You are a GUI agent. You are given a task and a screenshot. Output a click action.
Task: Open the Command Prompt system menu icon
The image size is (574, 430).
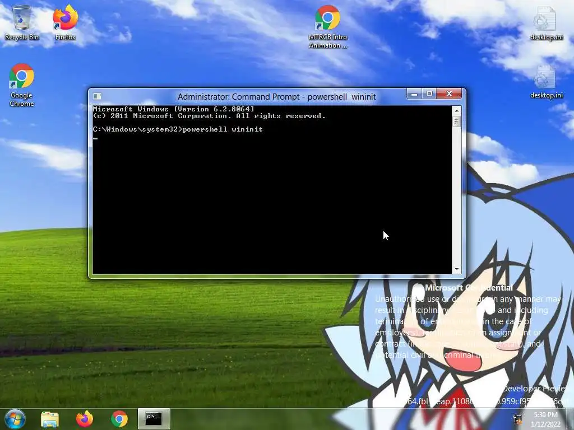[x=97, y=96]
